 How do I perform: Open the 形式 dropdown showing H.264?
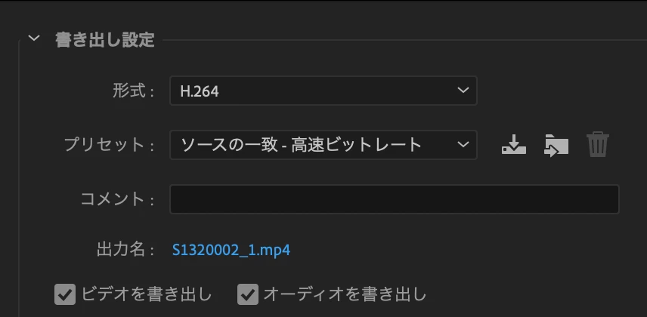click(323, 91)
